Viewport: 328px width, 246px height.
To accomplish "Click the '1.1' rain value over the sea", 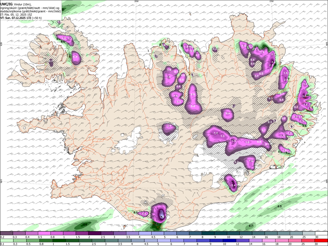I will (x=85, y=225).
